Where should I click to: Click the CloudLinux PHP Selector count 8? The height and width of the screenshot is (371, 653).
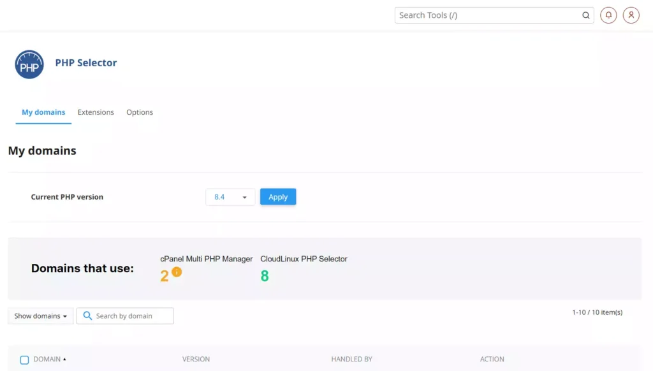(x=265, y=276)
